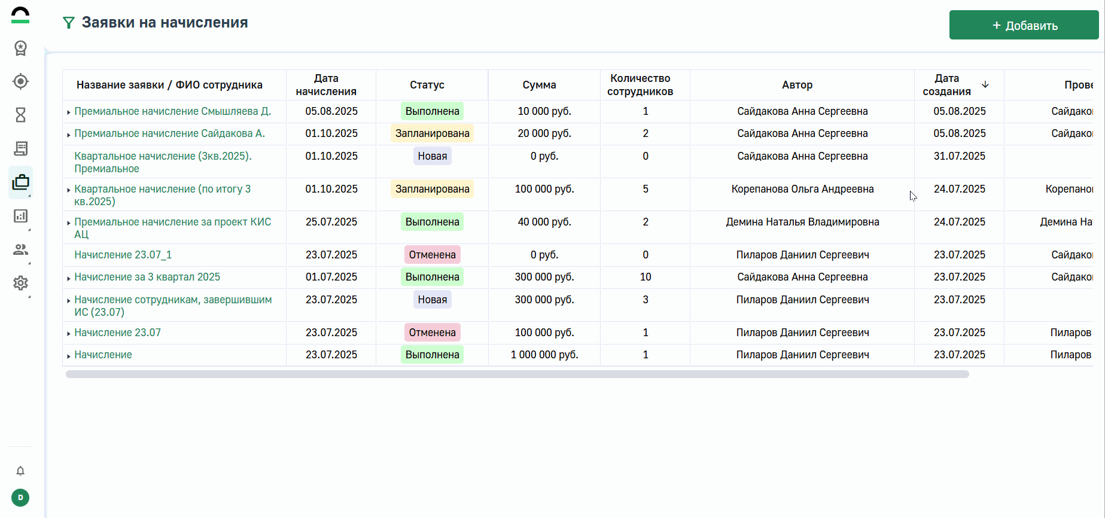The height and width of the screenshot is (518, 1105).
Task: Open the filter funnel icon near title
Action: (x=69, y=23)
